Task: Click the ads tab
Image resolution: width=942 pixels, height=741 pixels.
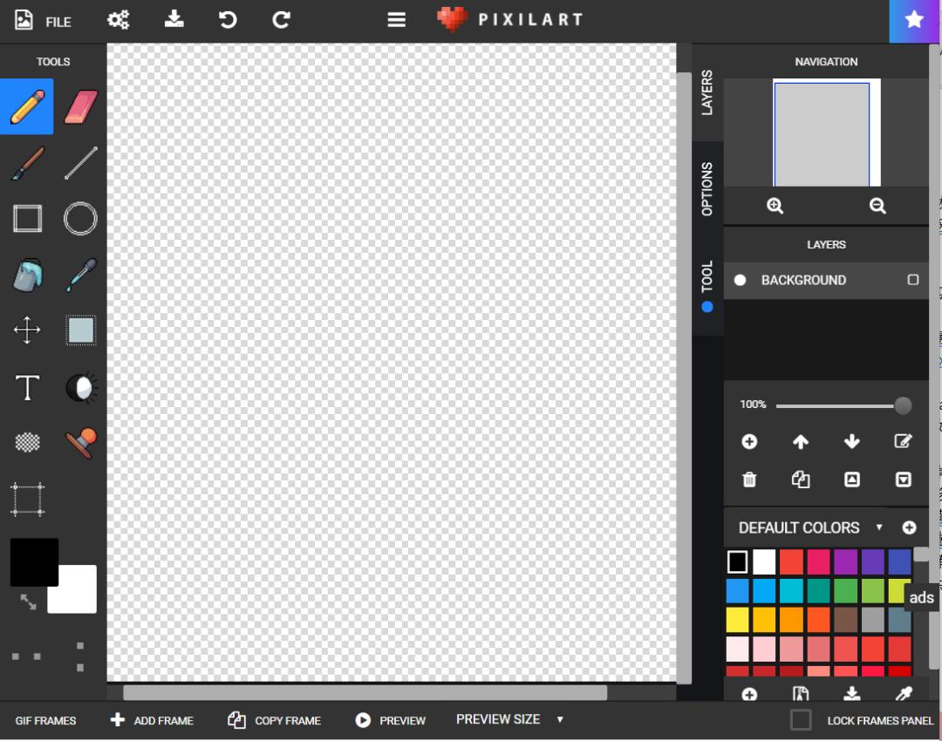Action: 922,597
